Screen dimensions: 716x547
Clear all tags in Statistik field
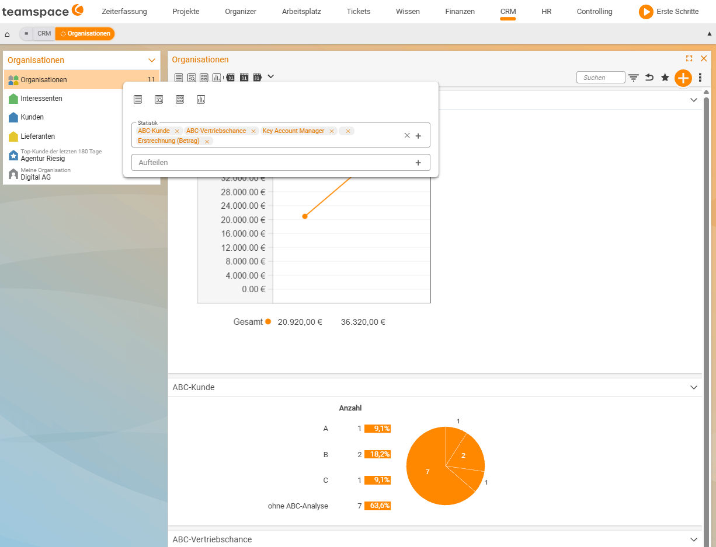click(x=407, y=135)
